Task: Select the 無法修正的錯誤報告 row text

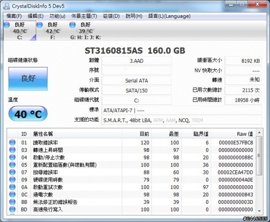Action: click(x=55, y=202)
